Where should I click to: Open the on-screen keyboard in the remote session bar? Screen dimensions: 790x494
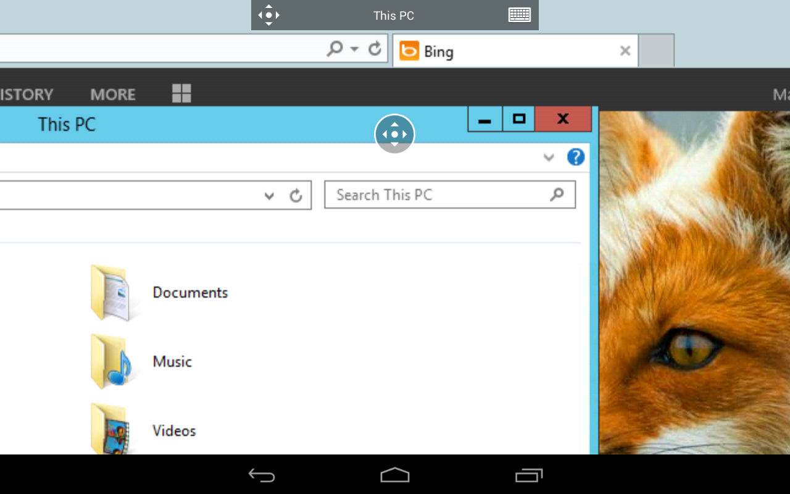click(x=519, y=15)
